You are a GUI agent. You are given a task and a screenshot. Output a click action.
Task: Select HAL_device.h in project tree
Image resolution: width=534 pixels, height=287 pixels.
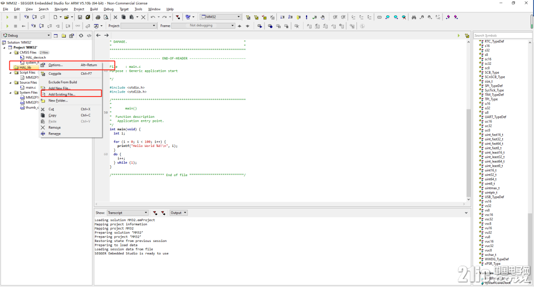pyautogui.click(x=36, y=57)
